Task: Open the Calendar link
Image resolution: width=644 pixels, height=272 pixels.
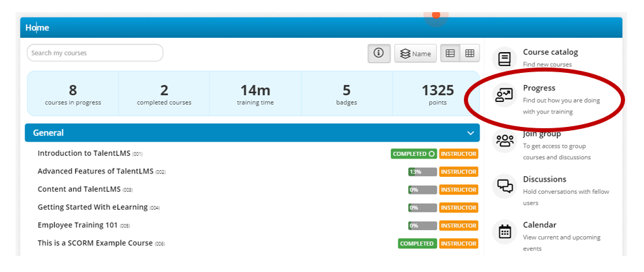Action: pyautogui.click(x=539, y=225)
